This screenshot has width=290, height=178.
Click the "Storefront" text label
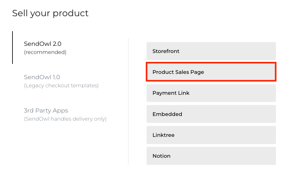click(x=166, y=51)
